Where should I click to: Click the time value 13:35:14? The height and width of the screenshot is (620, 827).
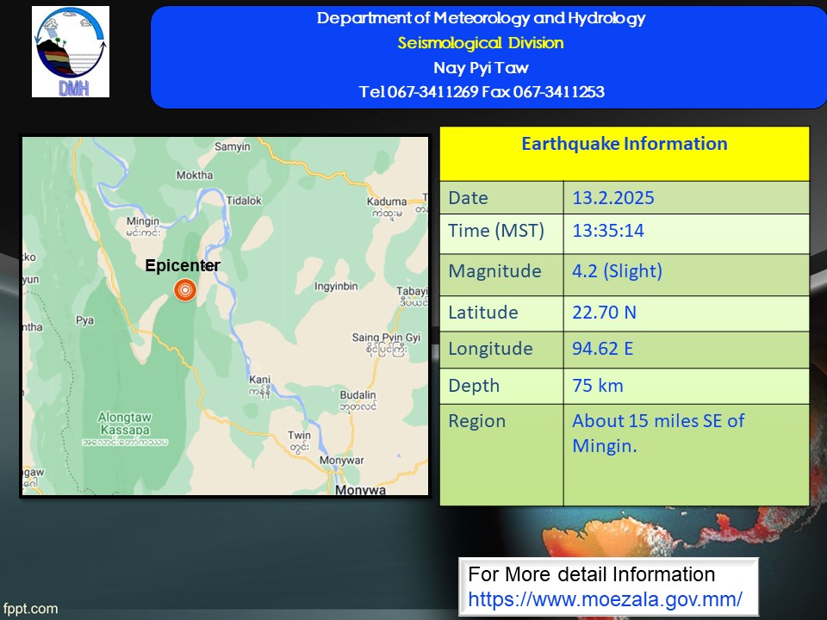pos(608,231)
